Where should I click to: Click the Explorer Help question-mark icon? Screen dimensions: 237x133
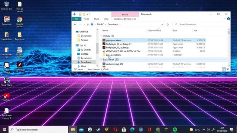(x=228, y=19)
